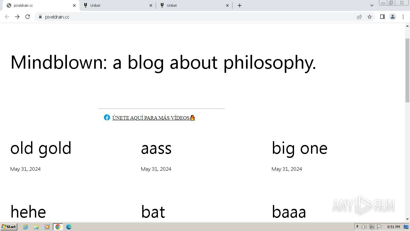The image size is (410, 231).
Task: Click the Facebook icon beside the link
Action: [107, 117]
